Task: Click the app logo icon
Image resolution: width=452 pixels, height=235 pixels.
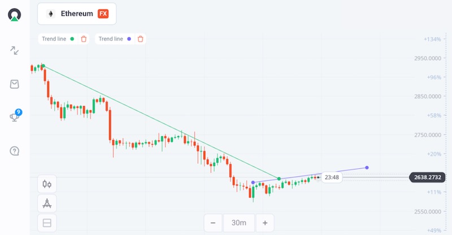Action: tap(15, 15)
